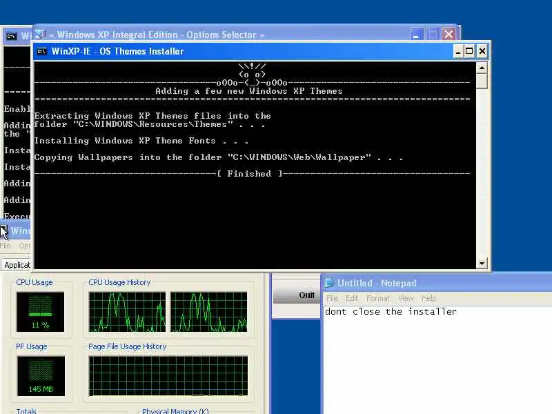
Task: Click the 'Finished' text in the console
Action: pos(250,174)
